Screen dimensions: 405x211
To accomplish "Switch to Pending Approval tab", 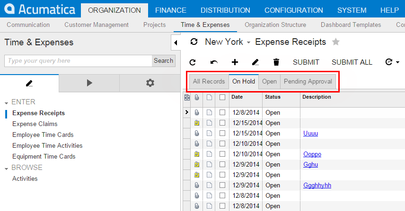I will coord(308,81).
